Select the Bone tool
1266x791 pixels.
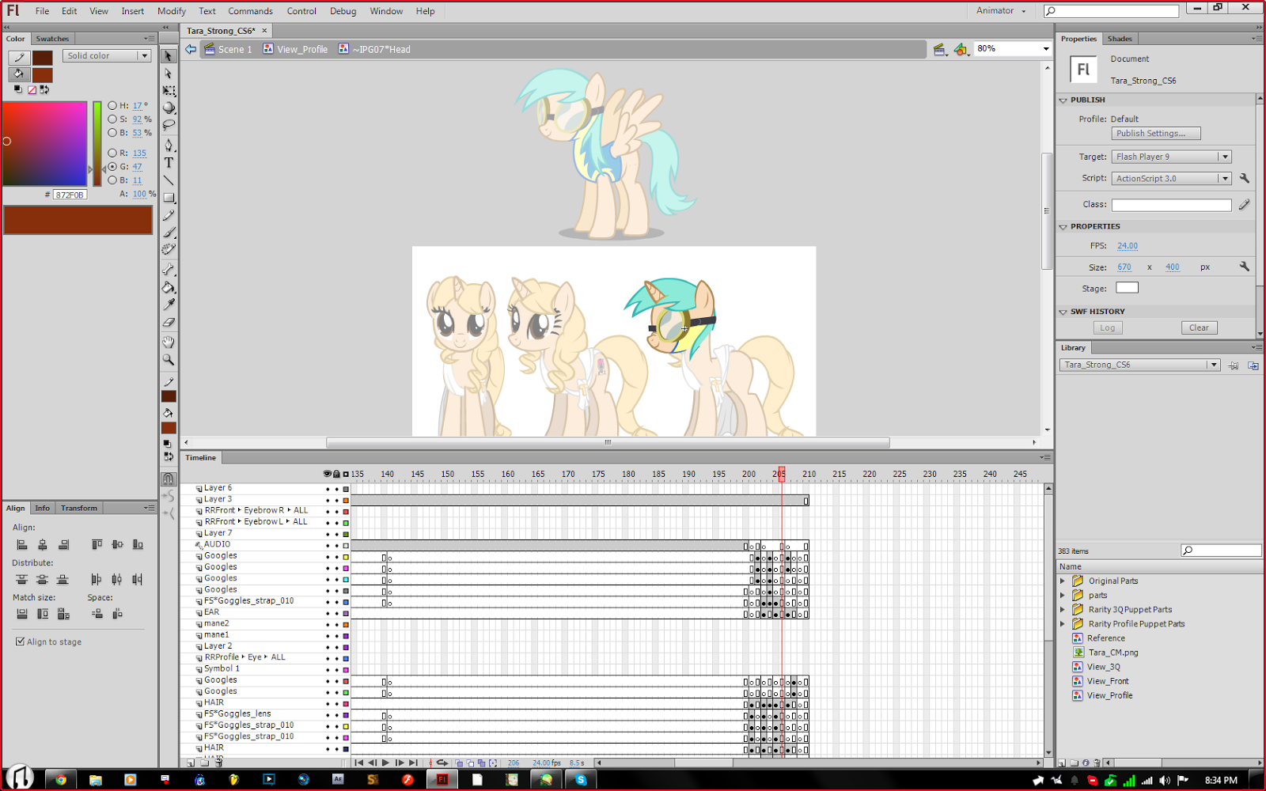pos(169,270)
